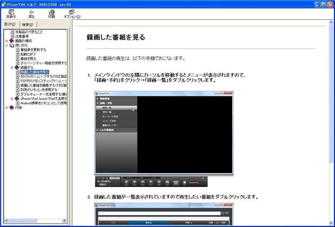
Task: Select the 画面の構成 book icon
Action: pos(12,41)
